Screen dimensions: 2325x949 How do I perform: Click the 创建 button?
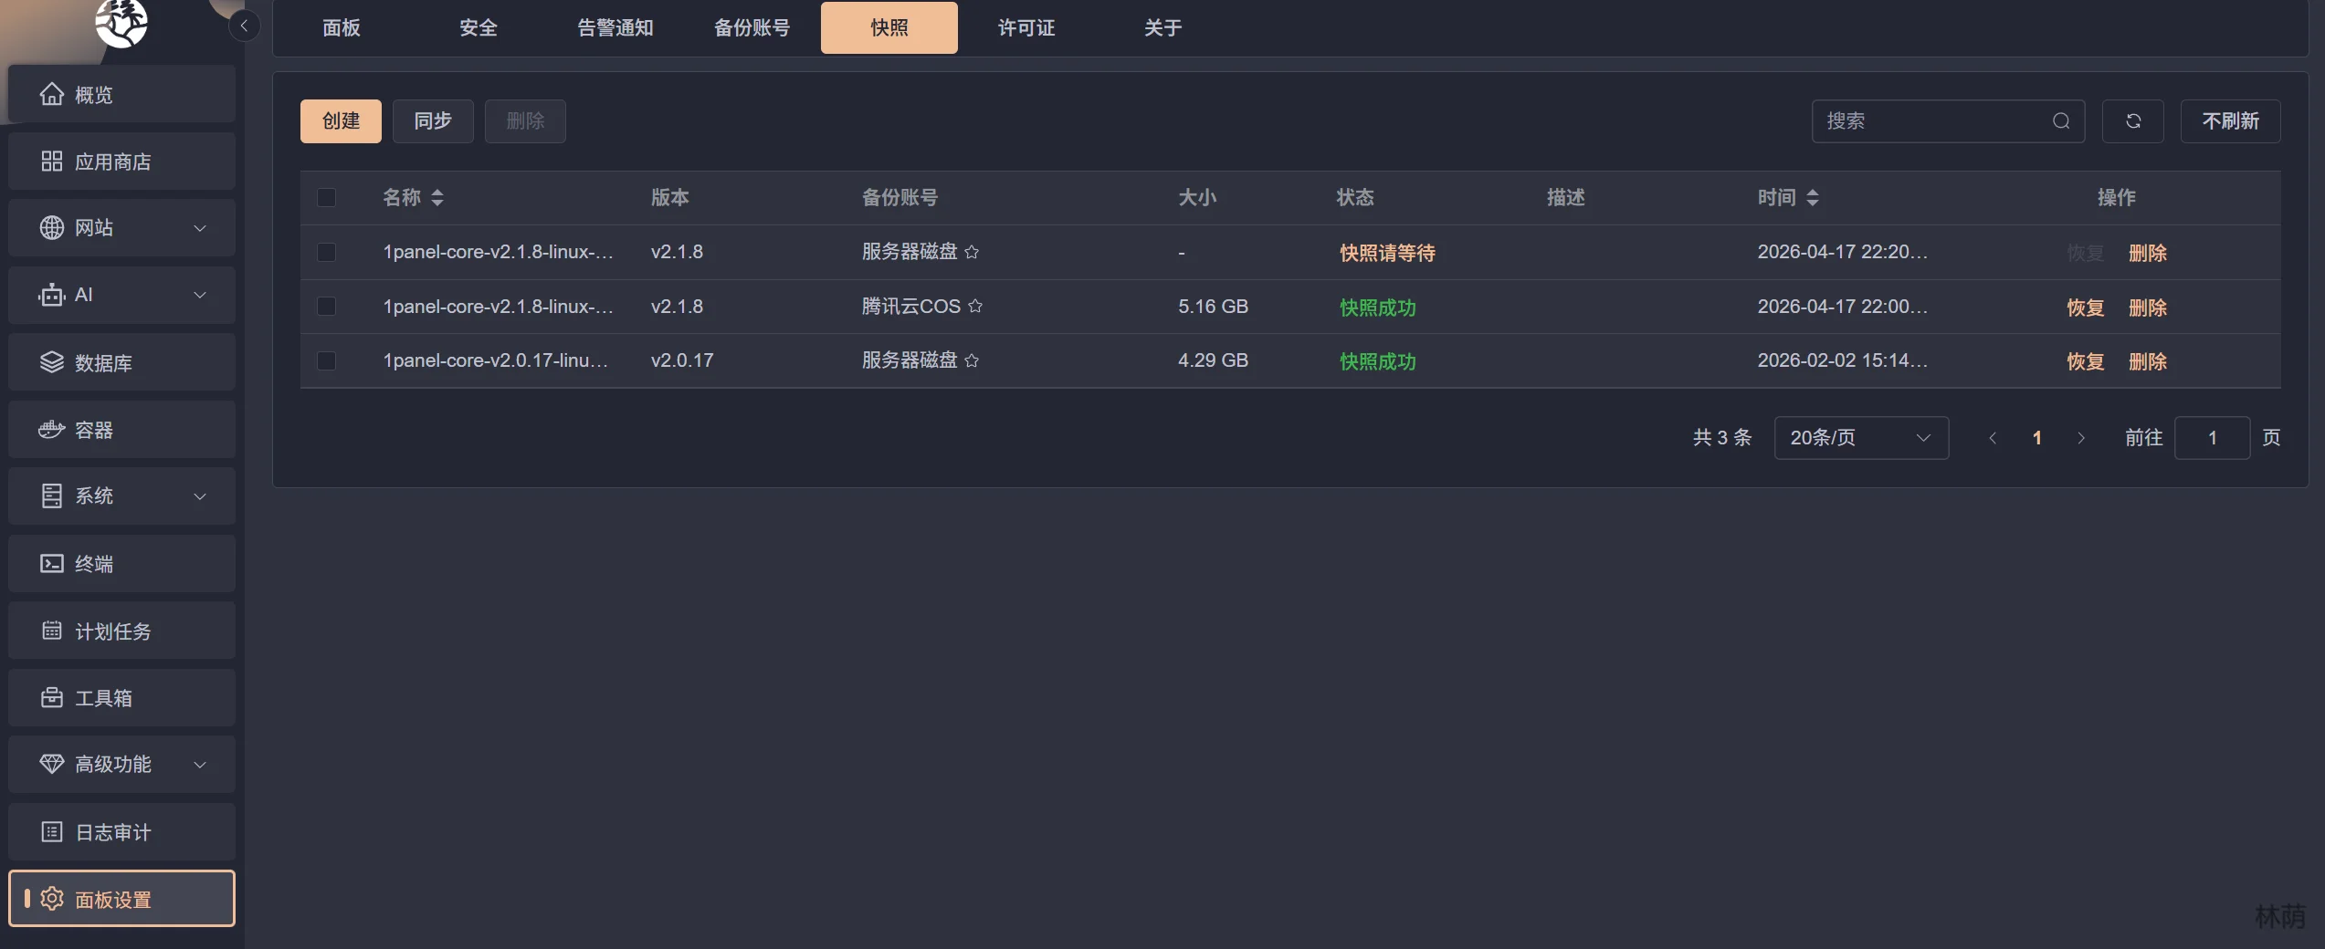coord(341,121)
